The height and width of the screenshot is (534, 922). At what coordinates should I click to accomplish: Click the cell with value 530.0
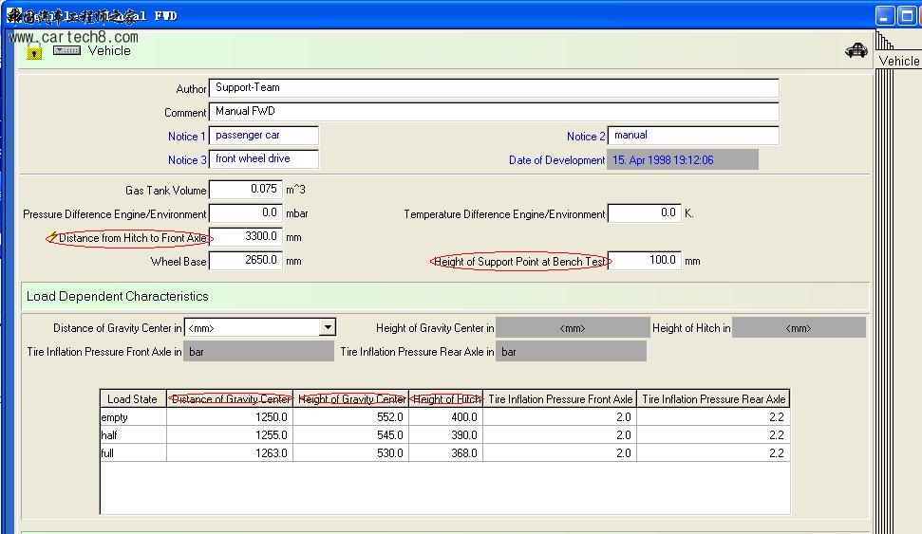pos(351,453)
